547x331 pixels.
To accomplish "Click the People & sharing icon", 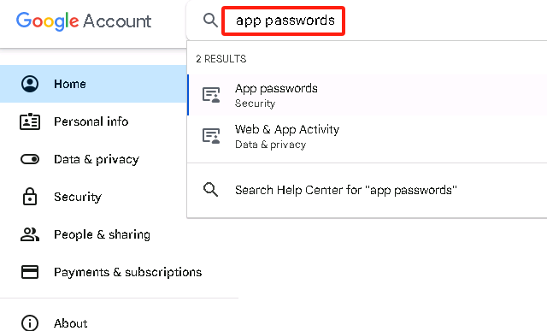I will (30, 234).
